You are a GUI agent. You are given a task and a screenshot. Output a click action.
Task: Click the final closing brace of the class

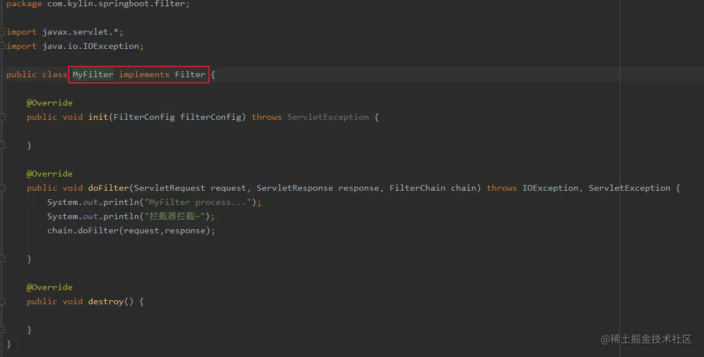(x=9, y=344)
